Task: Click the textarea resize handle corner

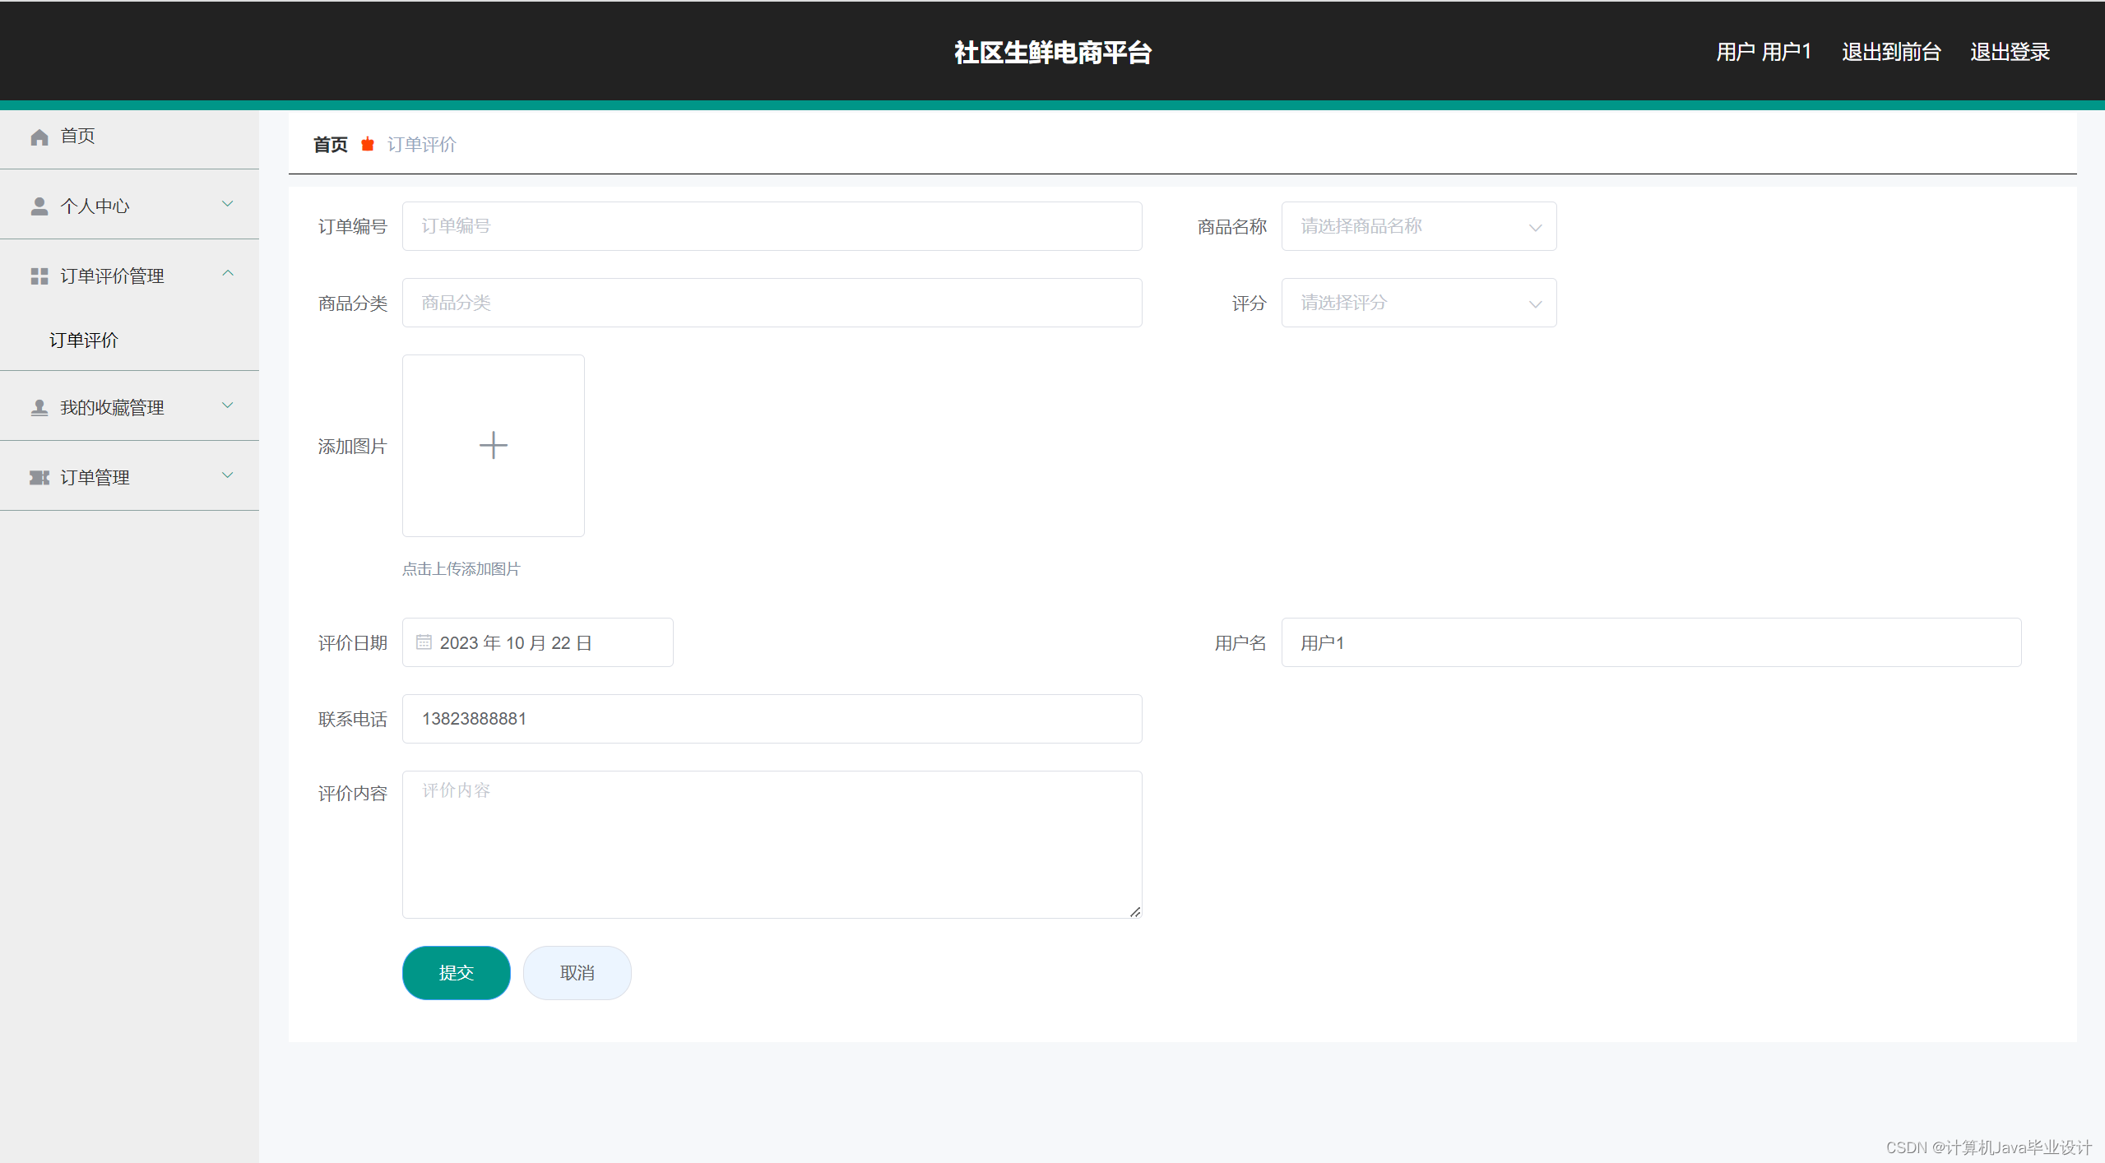Action: pos(1134,911)
